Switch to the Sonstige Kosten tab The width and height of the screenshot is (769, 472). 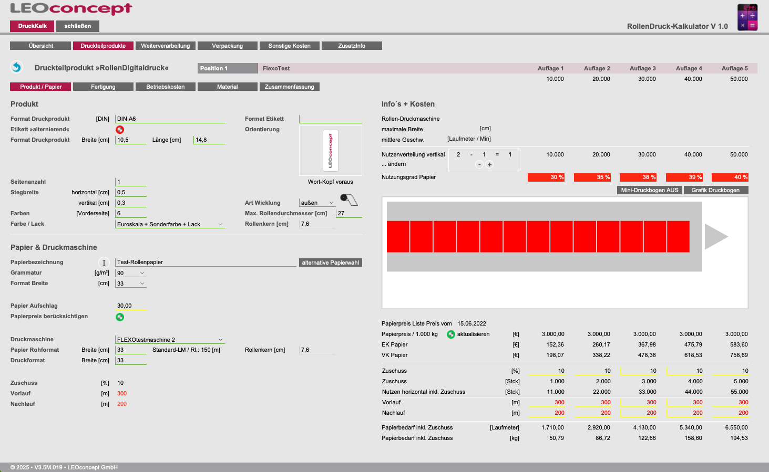[x=290, y=46]
